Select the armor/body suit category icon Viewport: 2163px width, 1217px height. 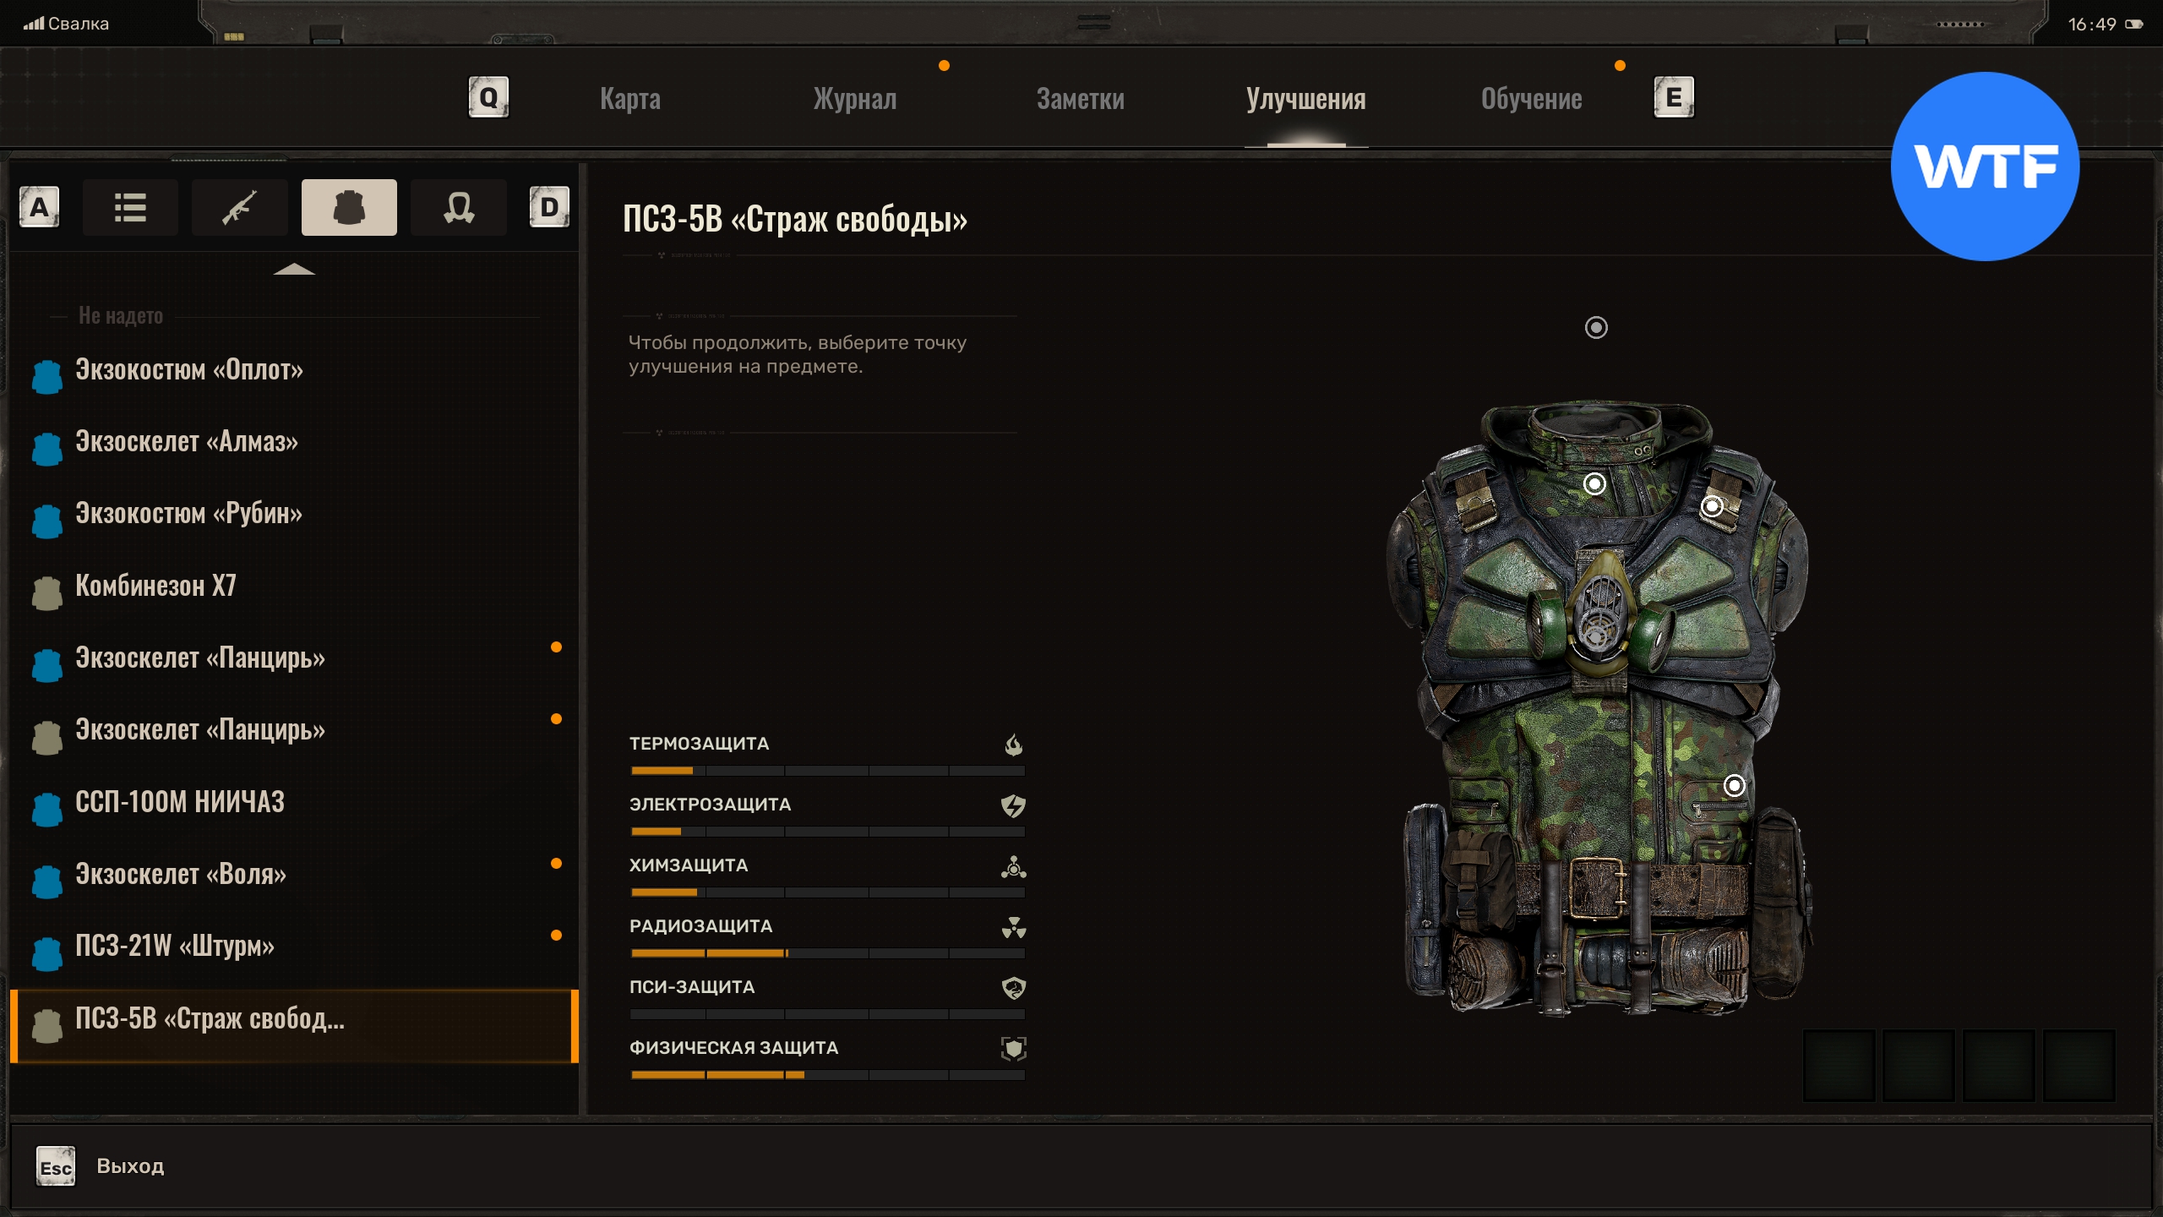click(348, 207)
